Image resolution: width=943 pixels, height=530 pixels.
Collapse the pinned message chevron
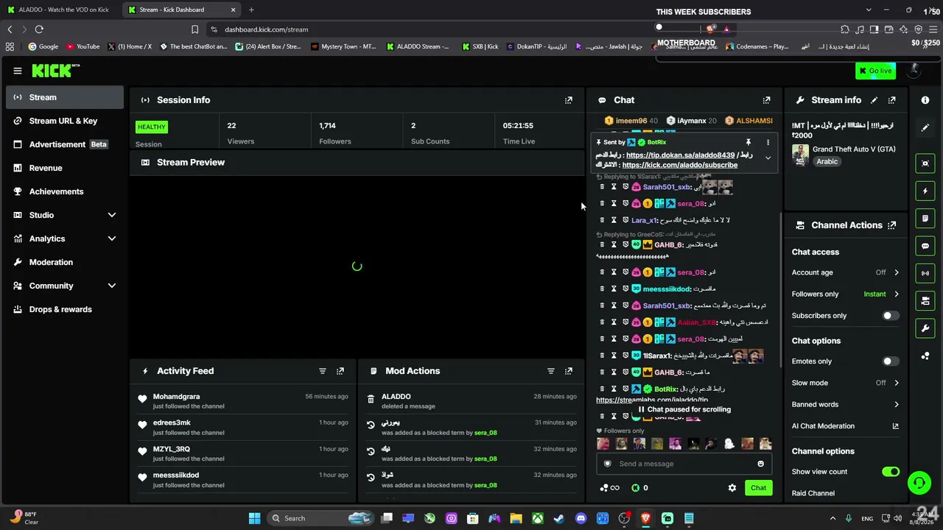point(768,158)
